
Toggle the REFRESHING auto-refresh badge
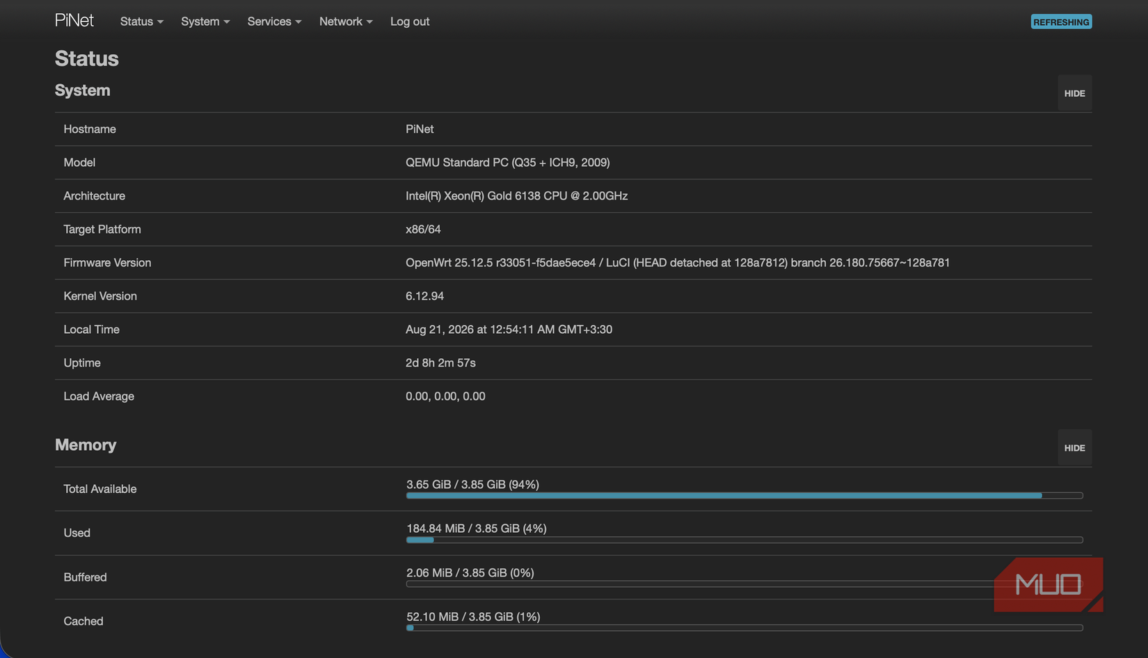coord(1061,22)
